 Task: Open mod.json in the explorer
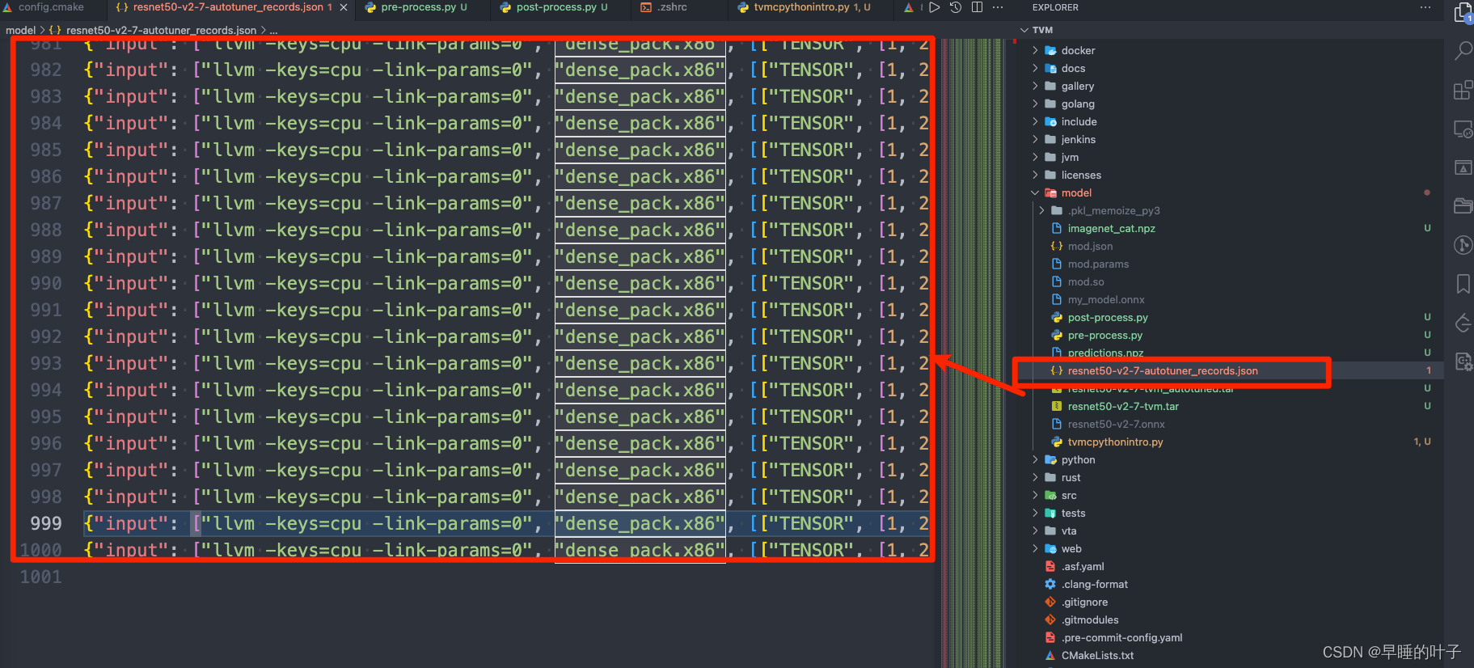(1090, 246)
